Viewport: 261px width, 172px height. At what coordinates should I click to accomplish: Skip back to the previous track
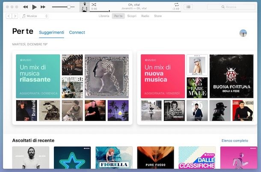click(x=25, y=7)
